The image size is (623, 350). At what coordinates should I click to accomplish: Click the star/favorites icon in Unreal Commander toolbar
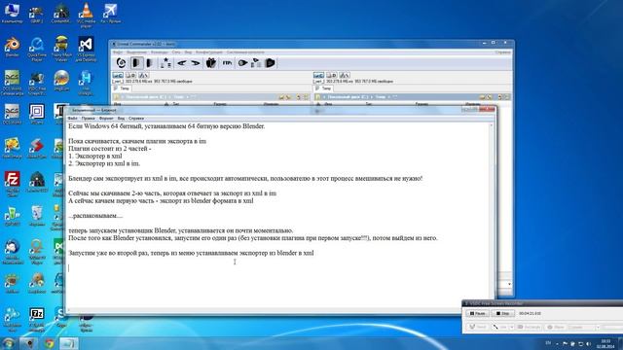coord(165,62)
